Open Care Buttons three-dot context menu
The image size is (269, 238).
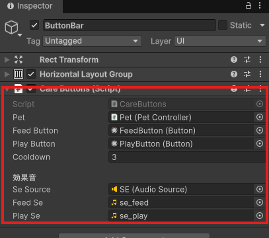pos(260,89)
